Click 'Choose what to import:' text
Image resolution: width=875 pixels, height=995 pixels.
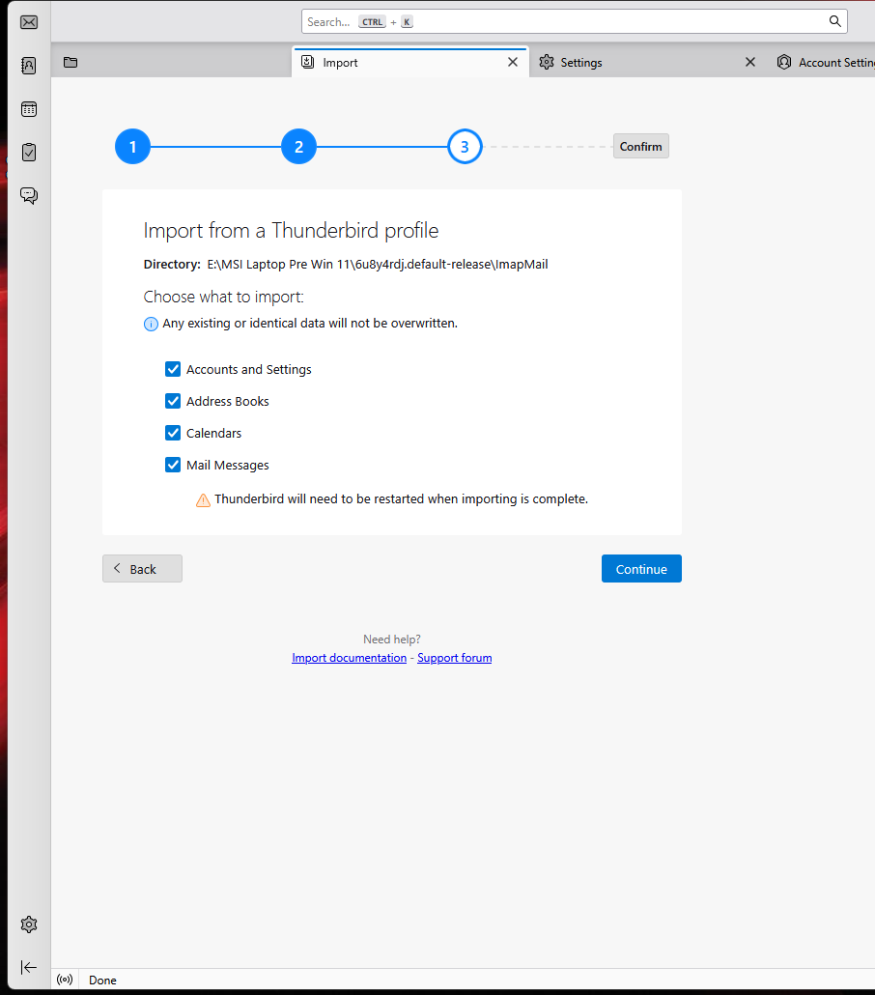[x=223, y=297]
